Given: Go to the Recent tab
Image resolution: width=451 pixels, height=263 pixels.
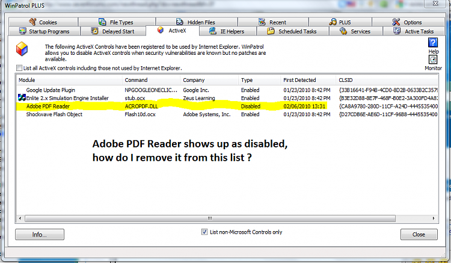Looking at the screenshot, I should point(273,22).
